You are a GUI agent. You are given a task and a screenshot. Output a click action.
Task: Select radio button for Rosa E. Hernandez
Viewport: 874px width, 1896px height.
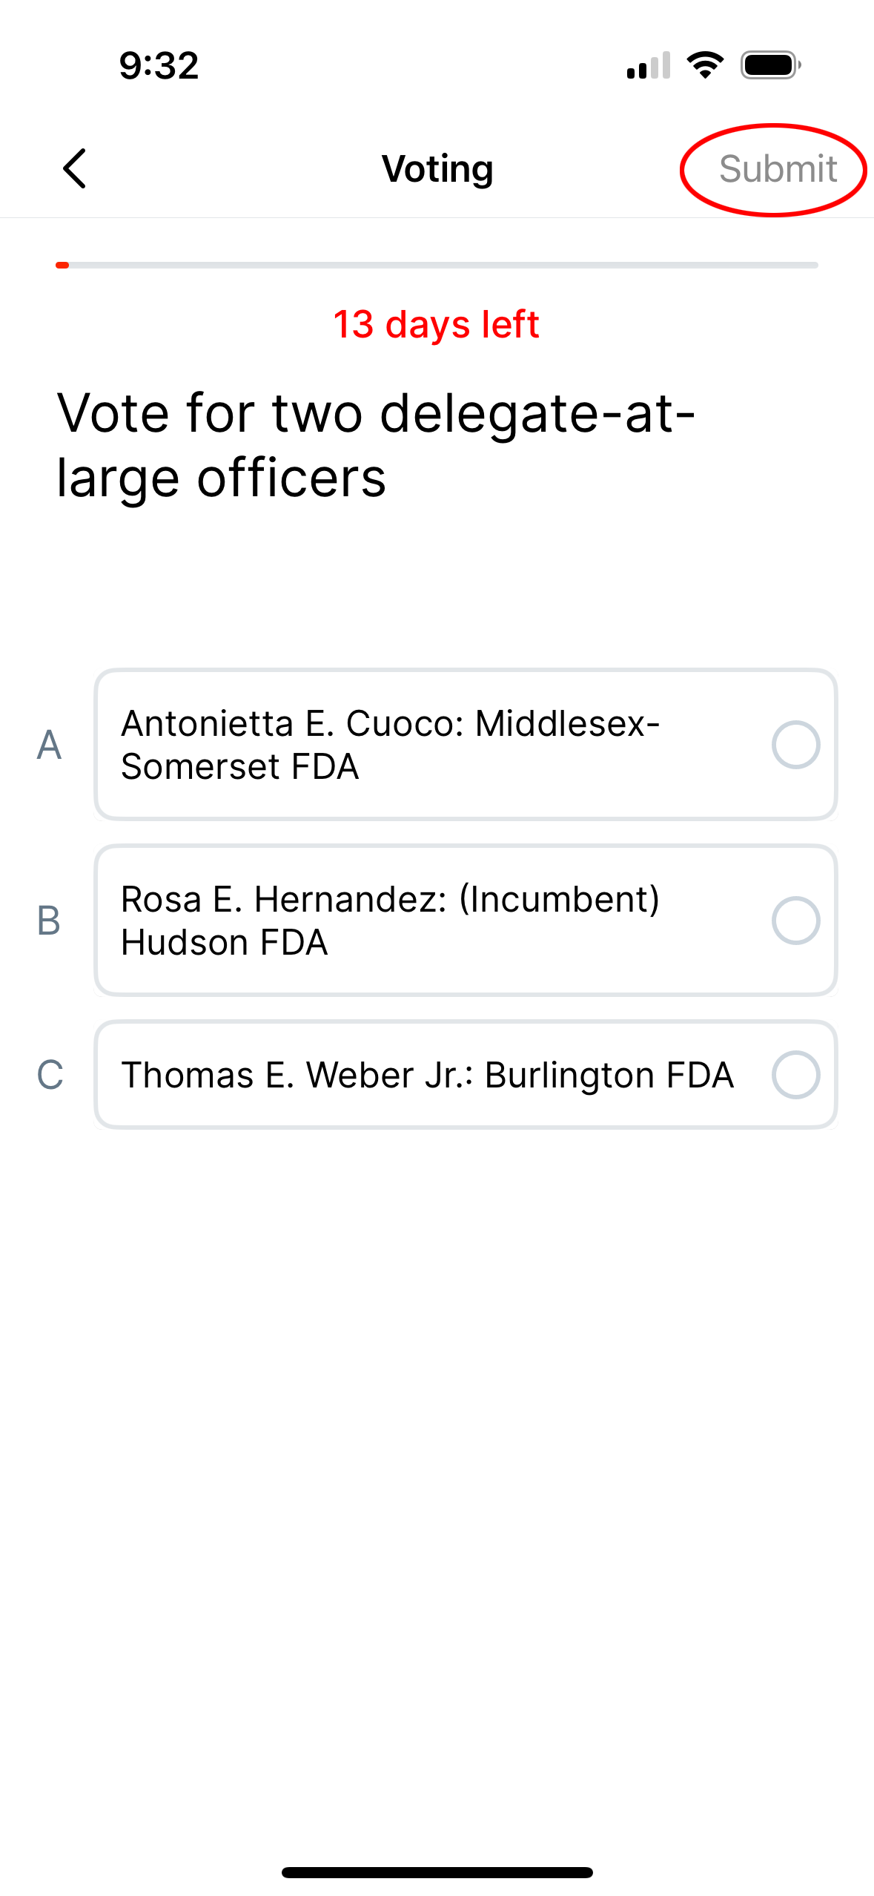coord(795,921)
